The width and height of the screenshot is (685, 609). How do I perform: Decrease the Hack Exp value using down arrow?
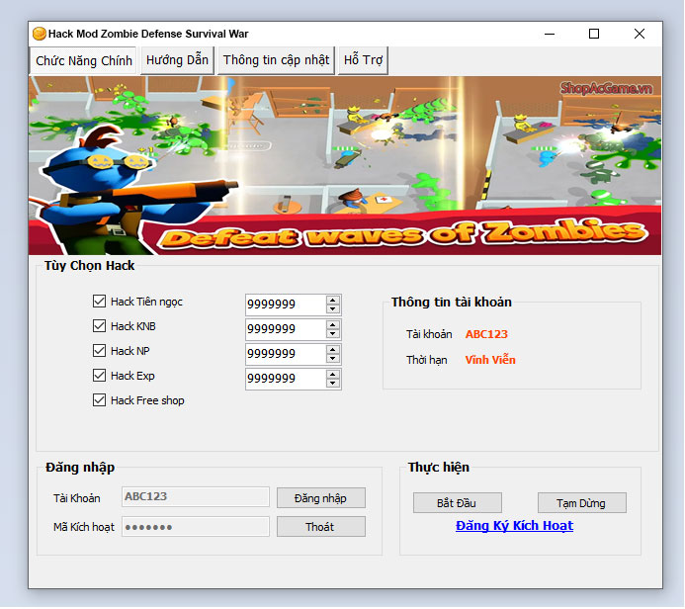(333, 384)
